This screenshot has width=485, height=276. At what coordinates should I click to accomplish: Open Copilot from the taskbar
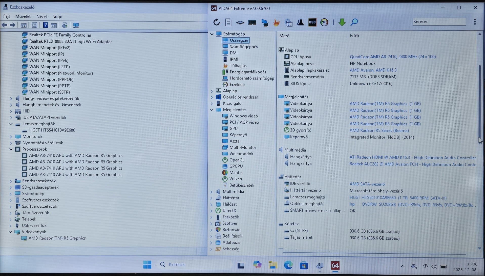pyautogui.click(x=257, y=265)
